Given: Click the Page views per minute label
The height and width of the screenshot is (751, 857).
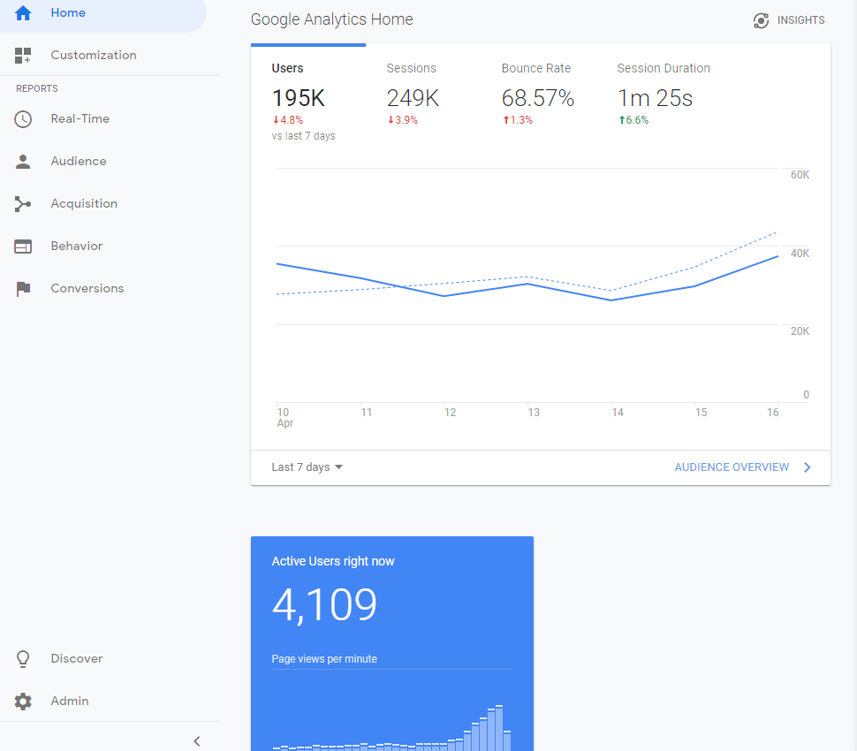Looking at the screenshot, I should 324,659.
